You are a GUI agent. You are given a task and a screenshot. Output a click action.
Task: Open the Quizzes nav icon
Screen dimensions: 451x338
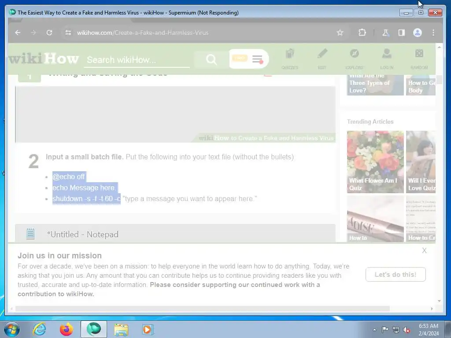[x=290, y=59]
